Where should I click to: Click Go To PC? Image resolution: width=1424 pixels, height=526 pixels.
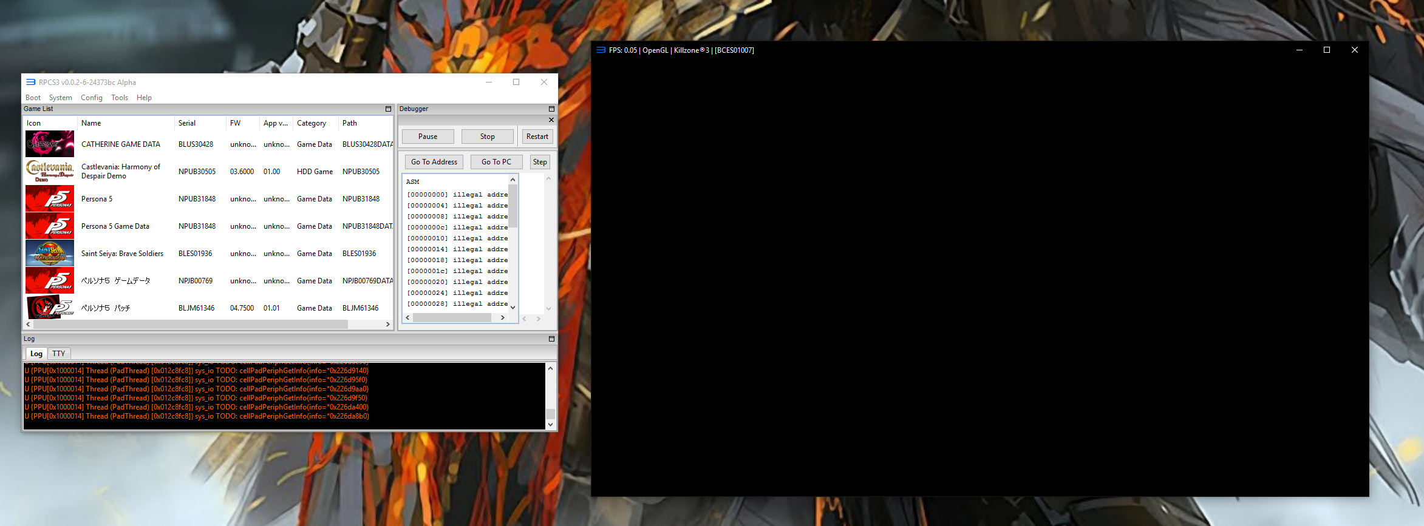point(496,162)
